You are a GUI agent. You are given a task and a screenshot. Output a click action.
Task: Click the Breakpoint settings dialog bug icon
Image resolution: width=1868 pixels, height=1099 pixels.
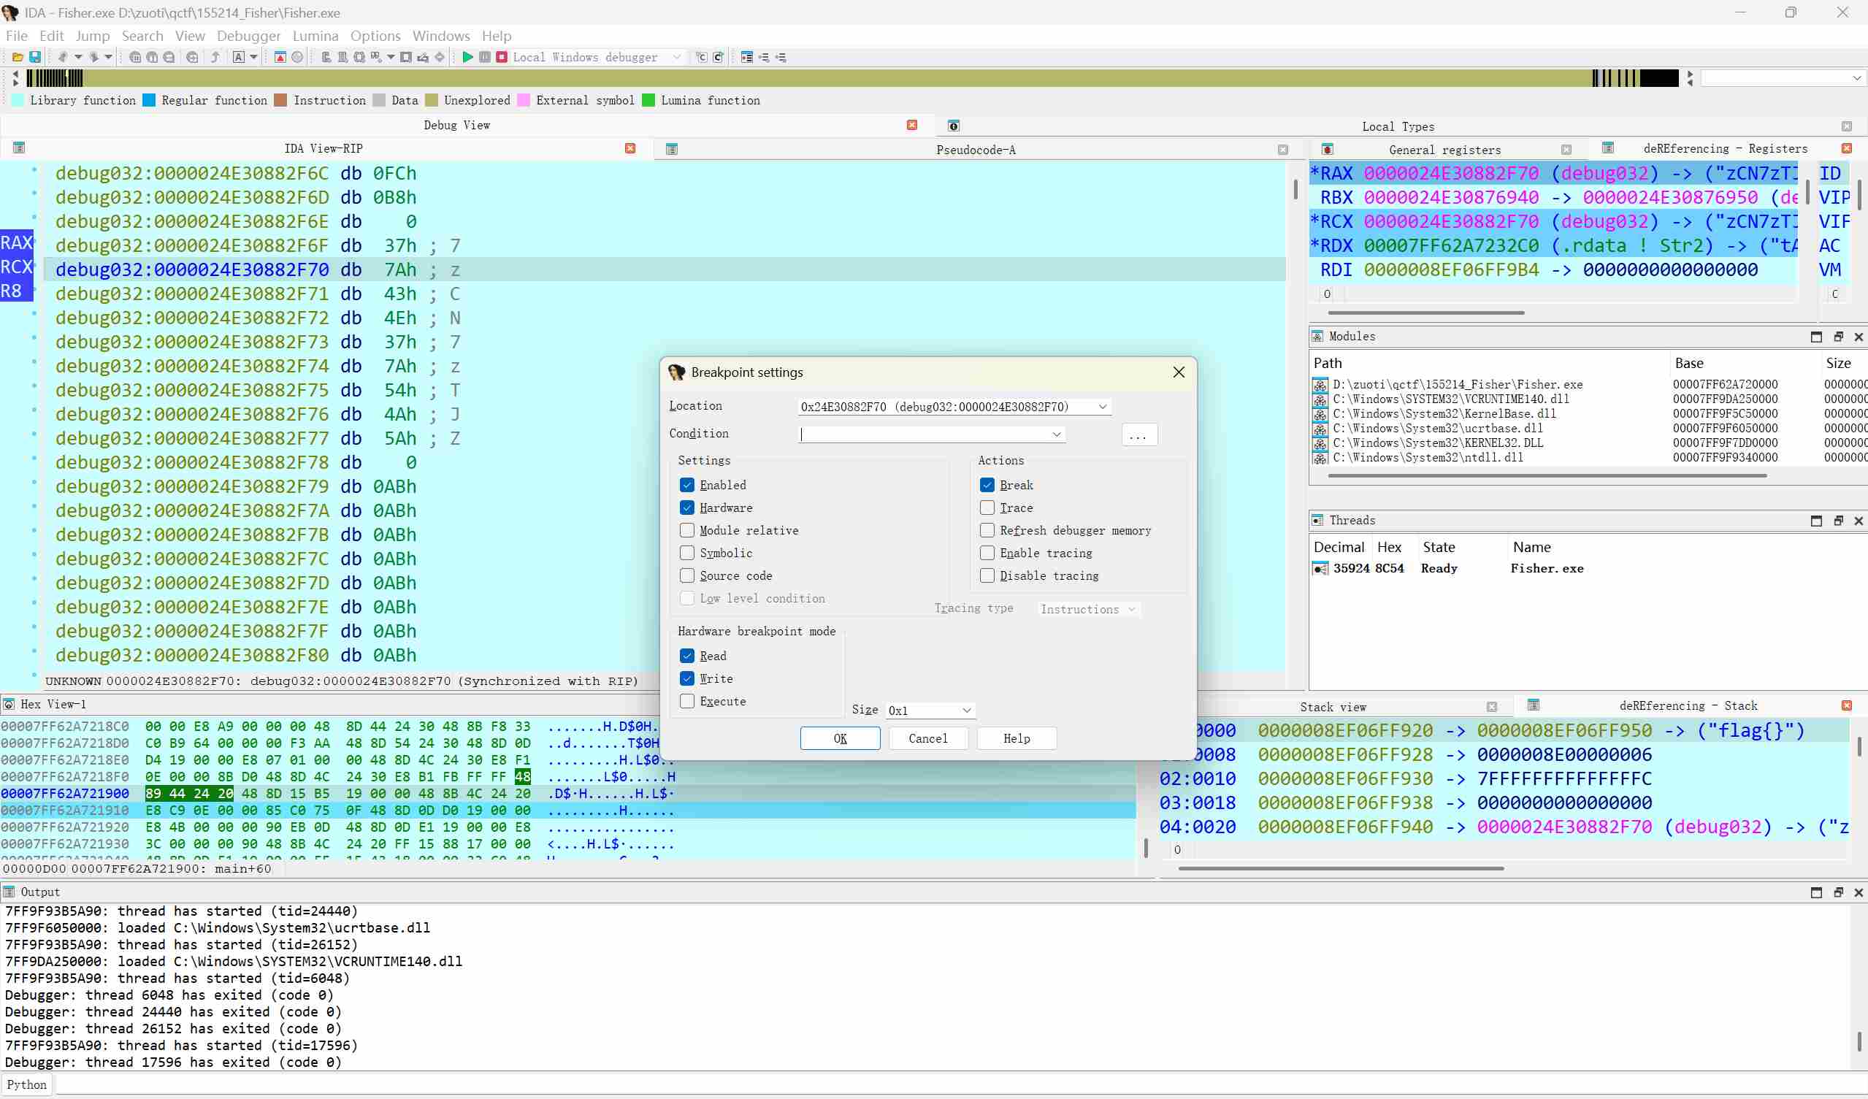tap(676, 372)
